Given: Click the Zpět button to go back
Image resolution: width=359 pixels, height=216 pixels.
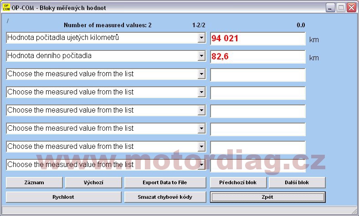Looking at the screenshot, I should point(267,197).
